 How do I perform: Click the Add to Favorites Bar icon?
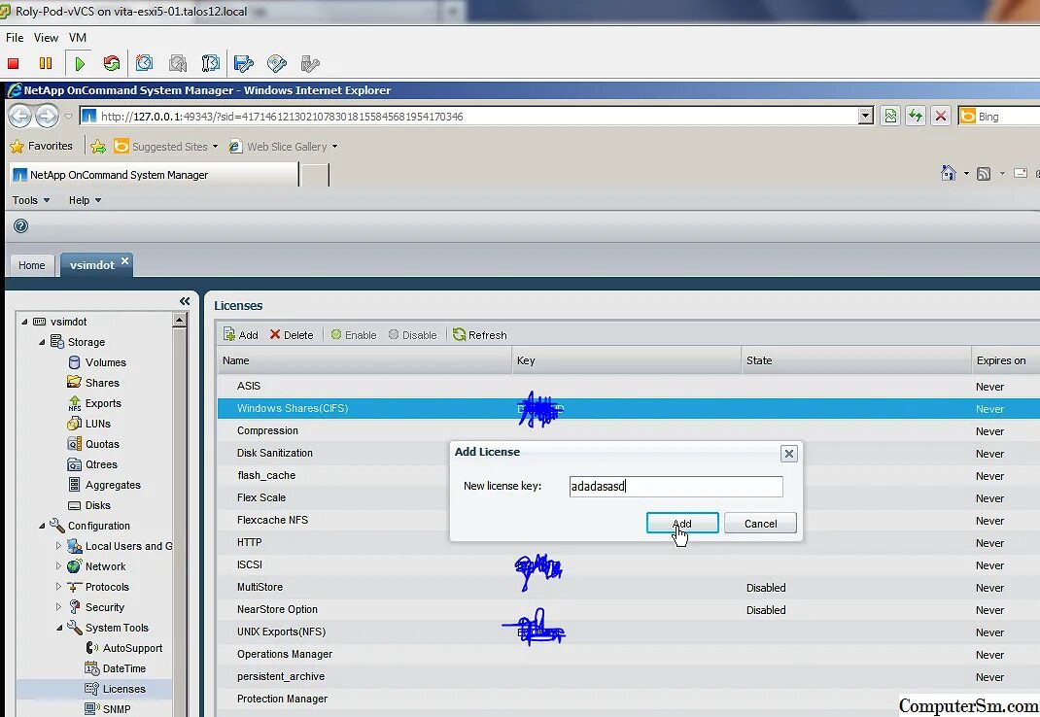coord(98,147)
